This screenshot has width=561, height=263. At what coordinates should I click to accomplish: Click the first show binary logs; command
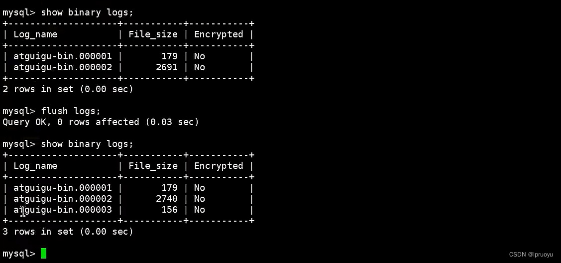point(87,12)
